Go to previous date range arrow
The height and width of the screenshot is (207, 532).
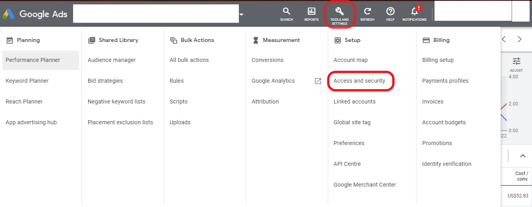tap(504, 39)
